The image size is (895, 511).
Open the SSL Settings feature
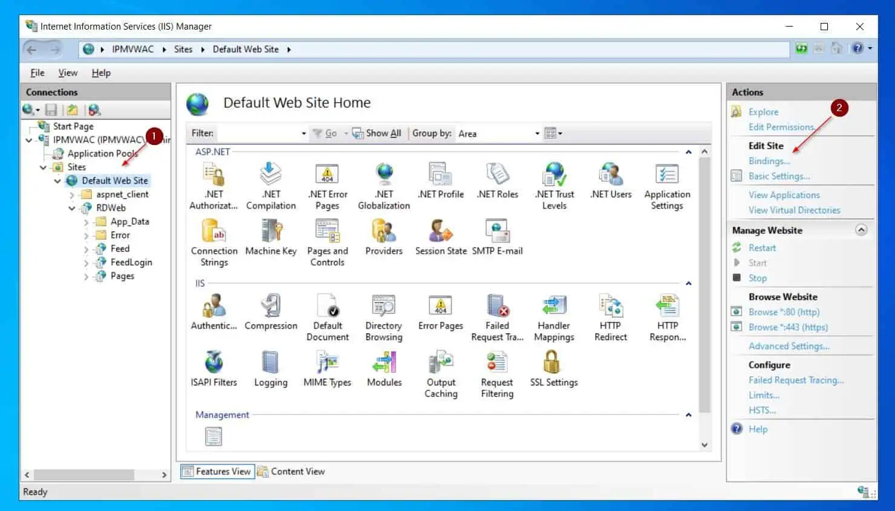[554, 369]
